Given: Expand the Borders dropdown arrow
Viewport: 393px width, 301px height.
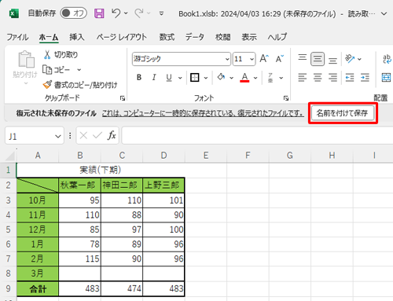Looking at the screenshot, I should click(x=206, y=78).
